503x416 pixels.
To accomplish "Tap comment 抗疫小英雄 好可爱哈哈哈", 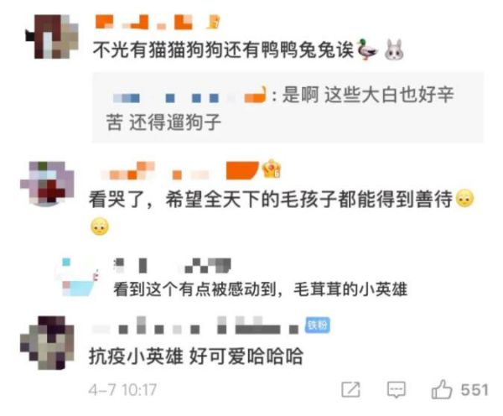I will tap(196, 356).
